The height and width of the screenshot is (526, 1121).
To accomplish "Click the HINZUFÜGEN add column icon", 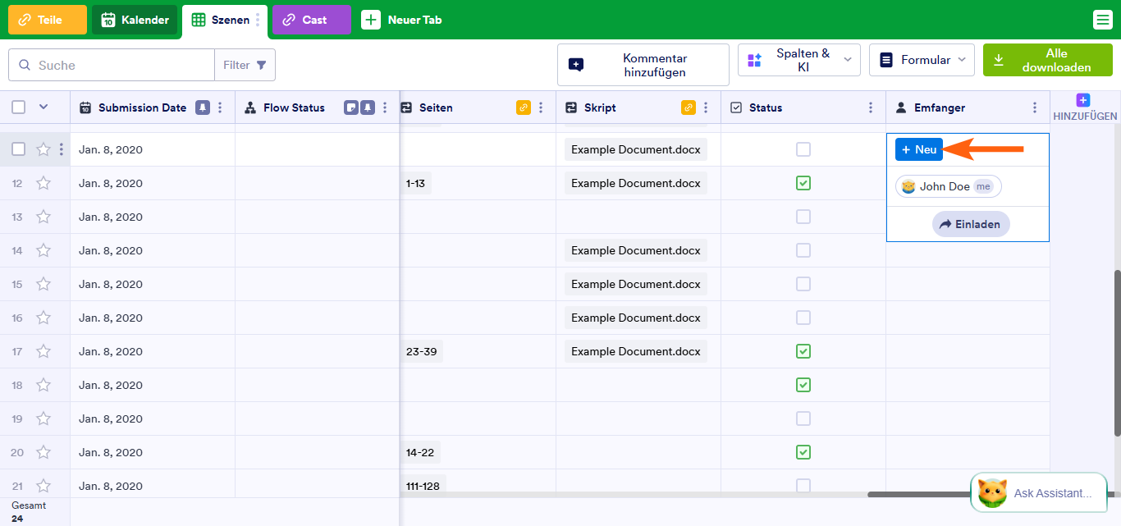I will coord(1083,100).
